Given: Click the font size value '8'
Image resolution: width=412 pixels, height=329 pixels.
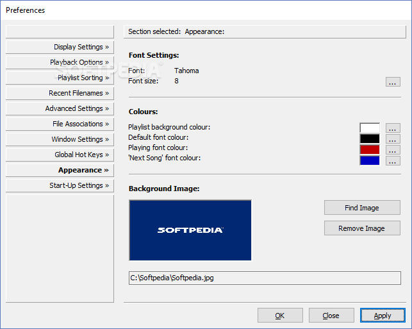Looking at the screenshot, I should (x=177, y=81).
